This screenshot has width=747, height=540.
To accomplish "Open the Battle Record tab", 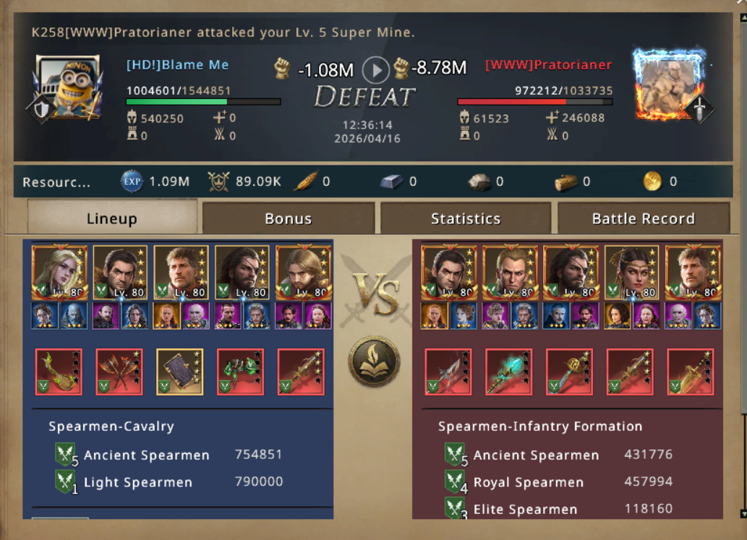I will coord(644,218).
